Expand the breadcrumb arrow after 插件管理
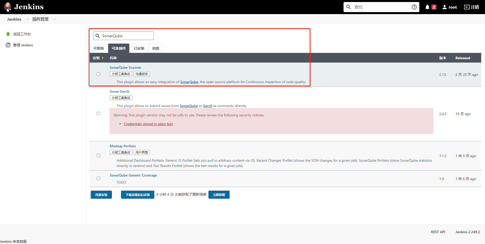This screenshot has width=485, height=244. tap(55, 19)
